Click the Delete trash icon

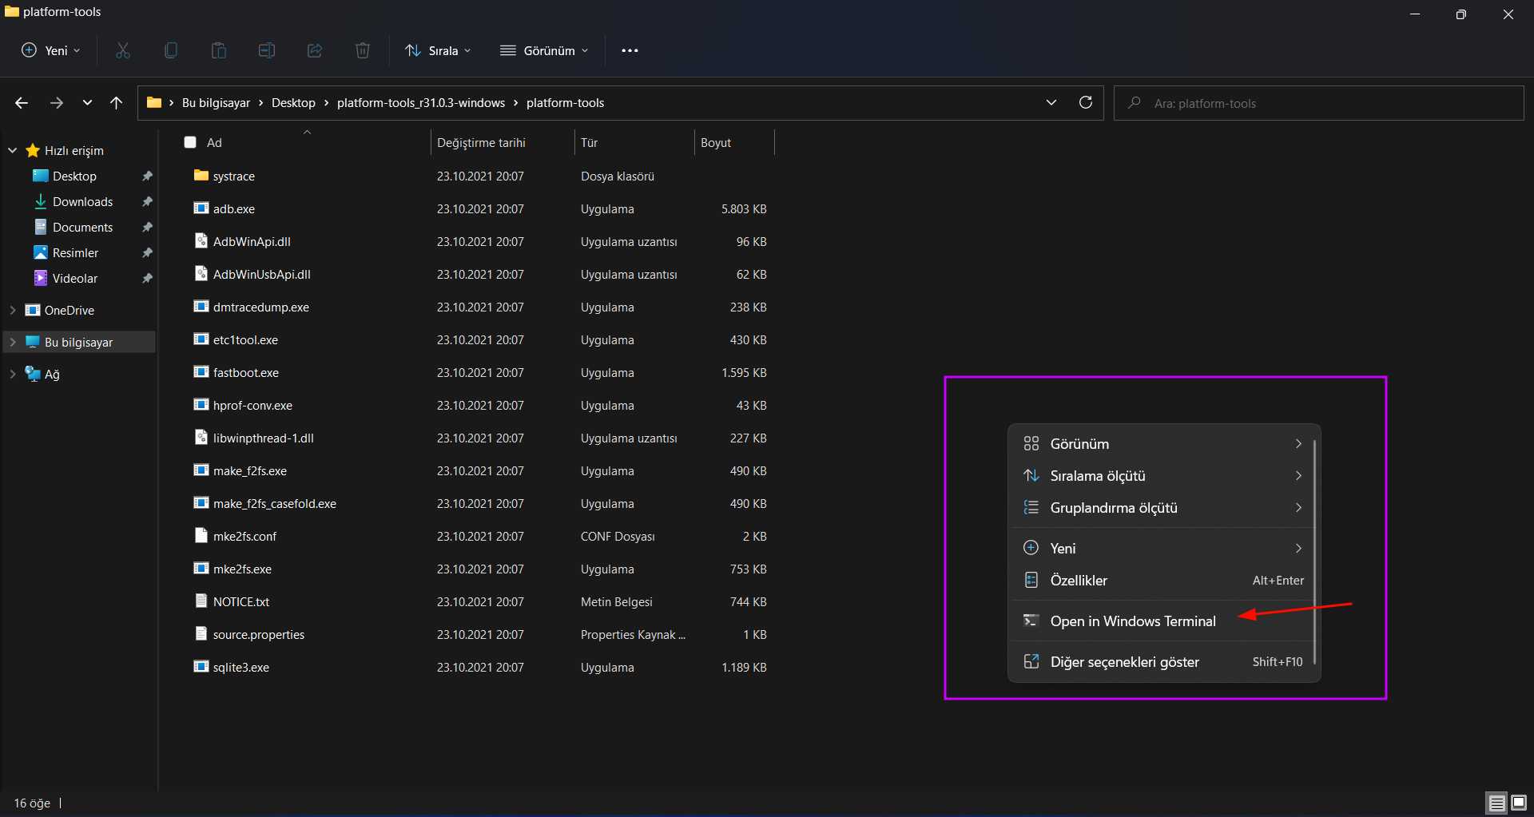(x=363, y=50)
